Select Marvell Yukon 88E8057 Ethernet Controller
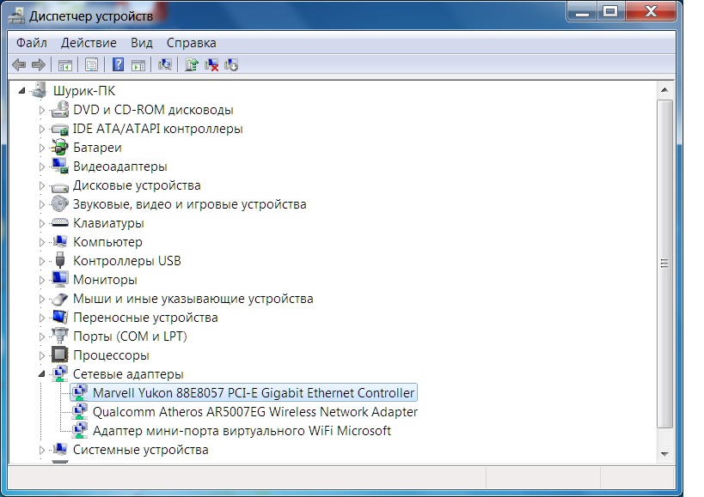Image resolution: width=704 pixels, height=497 pixels. coord(254,392)
